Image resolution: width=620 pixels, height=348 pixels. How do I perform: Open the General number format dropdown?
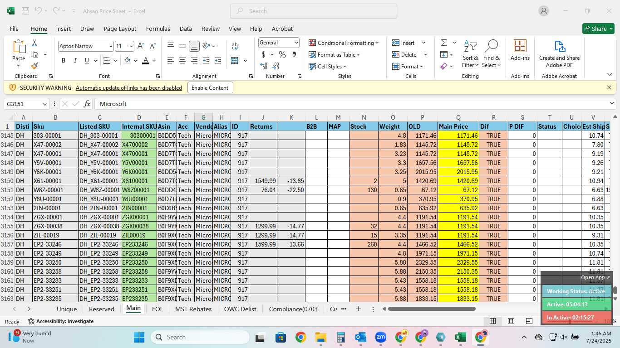coord(296,43)
